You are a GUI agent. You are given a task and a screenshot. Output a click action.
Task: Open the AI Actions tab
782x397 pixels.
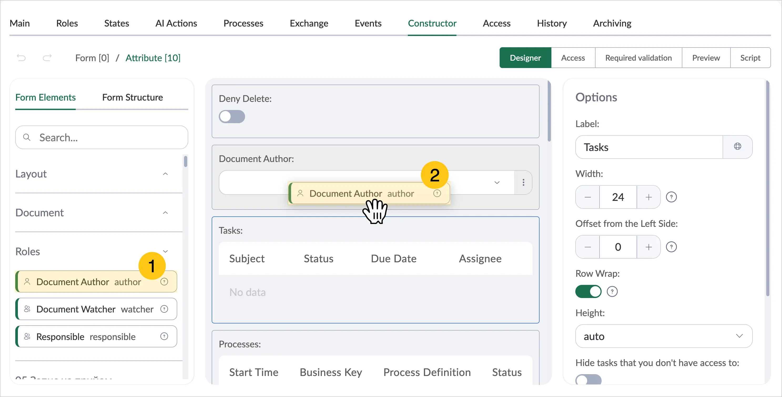176,23
